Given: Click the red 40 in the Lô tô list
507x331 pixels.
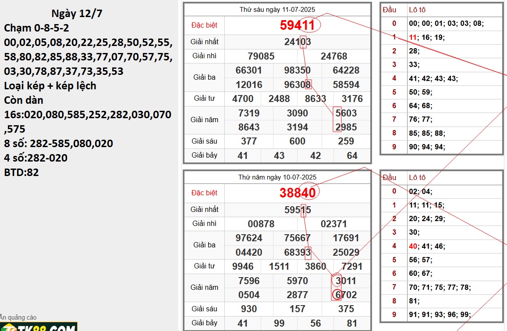Looking at the screenshot, I should pyautogui.click(x=413, y=246).
